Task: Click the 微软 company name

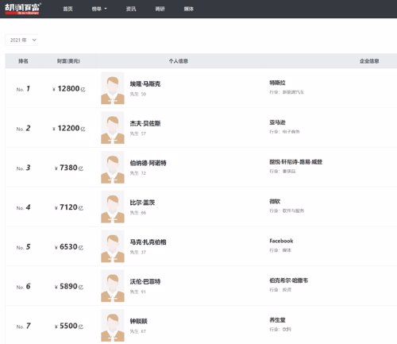Action: point(275,202)
